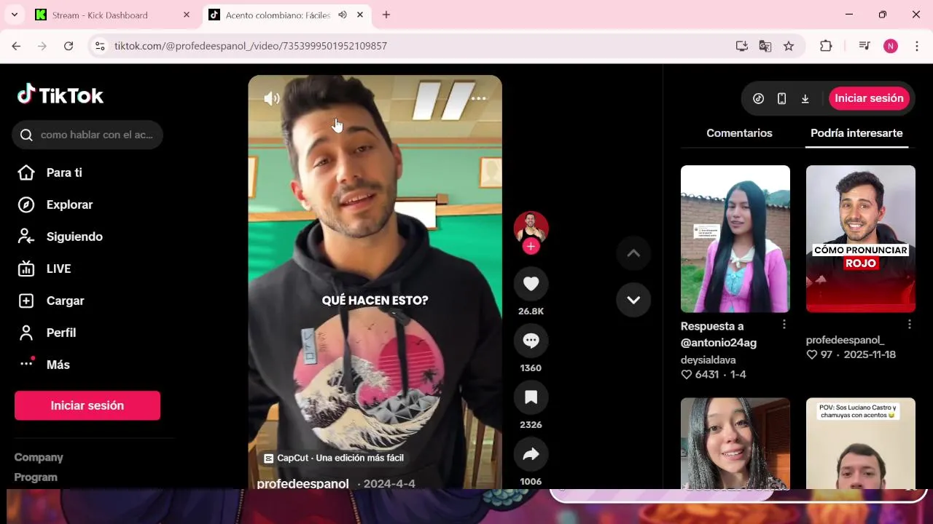Click sidebar Iniciar sesión button
This screenshot has height=524, width=933.
[x=87, y=405]
